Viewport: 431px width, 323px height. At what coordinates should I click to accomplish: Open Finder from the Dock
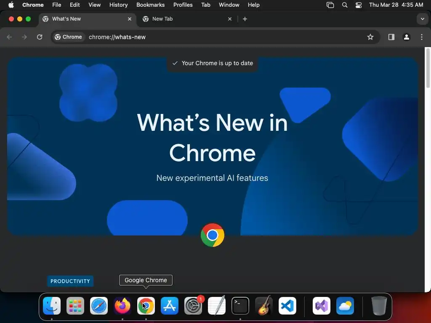coord(52,306)
